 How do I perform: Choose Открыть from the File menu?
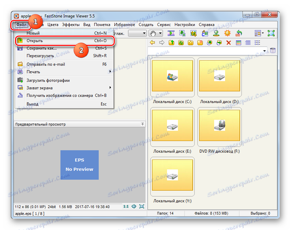click(x=64, y=41)
